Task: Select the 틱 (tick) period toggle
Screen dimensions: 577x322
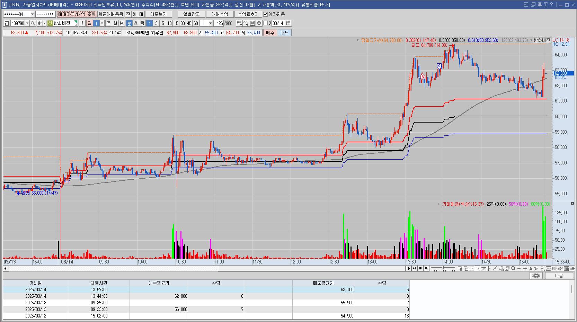Action: coord(142,23)
